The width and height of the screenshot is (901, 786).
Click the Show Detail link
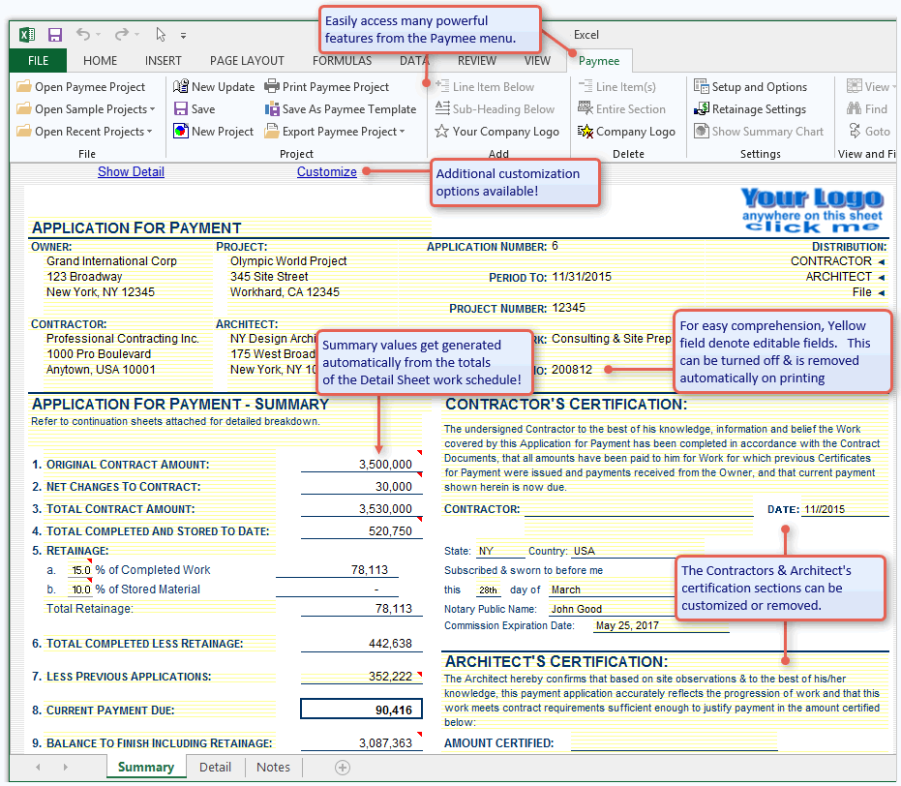131,171
